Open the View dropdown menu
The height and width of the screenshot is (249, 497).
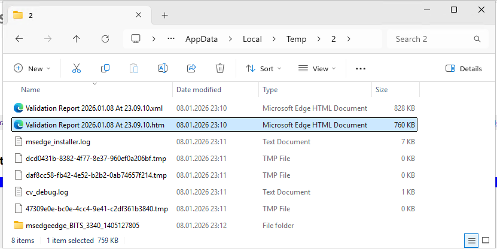317,69
